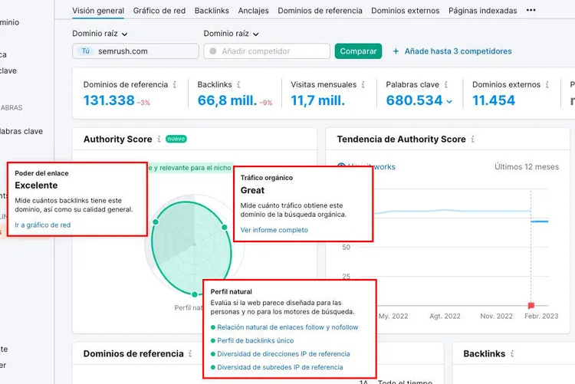
Task: Click the upper-right radar chart point
Action: pos(225,228)
